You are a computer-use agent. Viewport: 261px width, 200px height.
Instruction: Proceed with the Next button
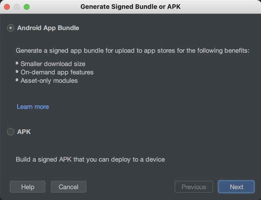(236, 187)
